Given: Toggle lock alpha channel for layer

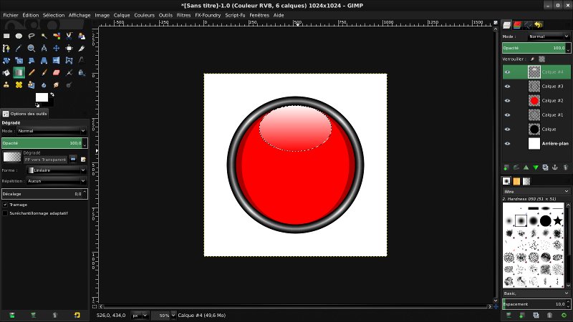Looking at the screenshot, I should tap(542, 59).
